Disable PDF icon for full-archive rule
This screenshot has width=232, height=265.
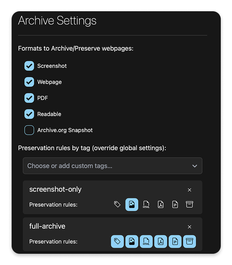coord(161,241)
